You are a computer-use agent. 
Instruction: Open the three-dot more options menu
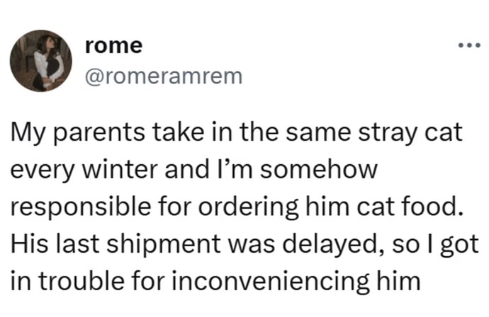pyautogui.click(x=469, y=46)
